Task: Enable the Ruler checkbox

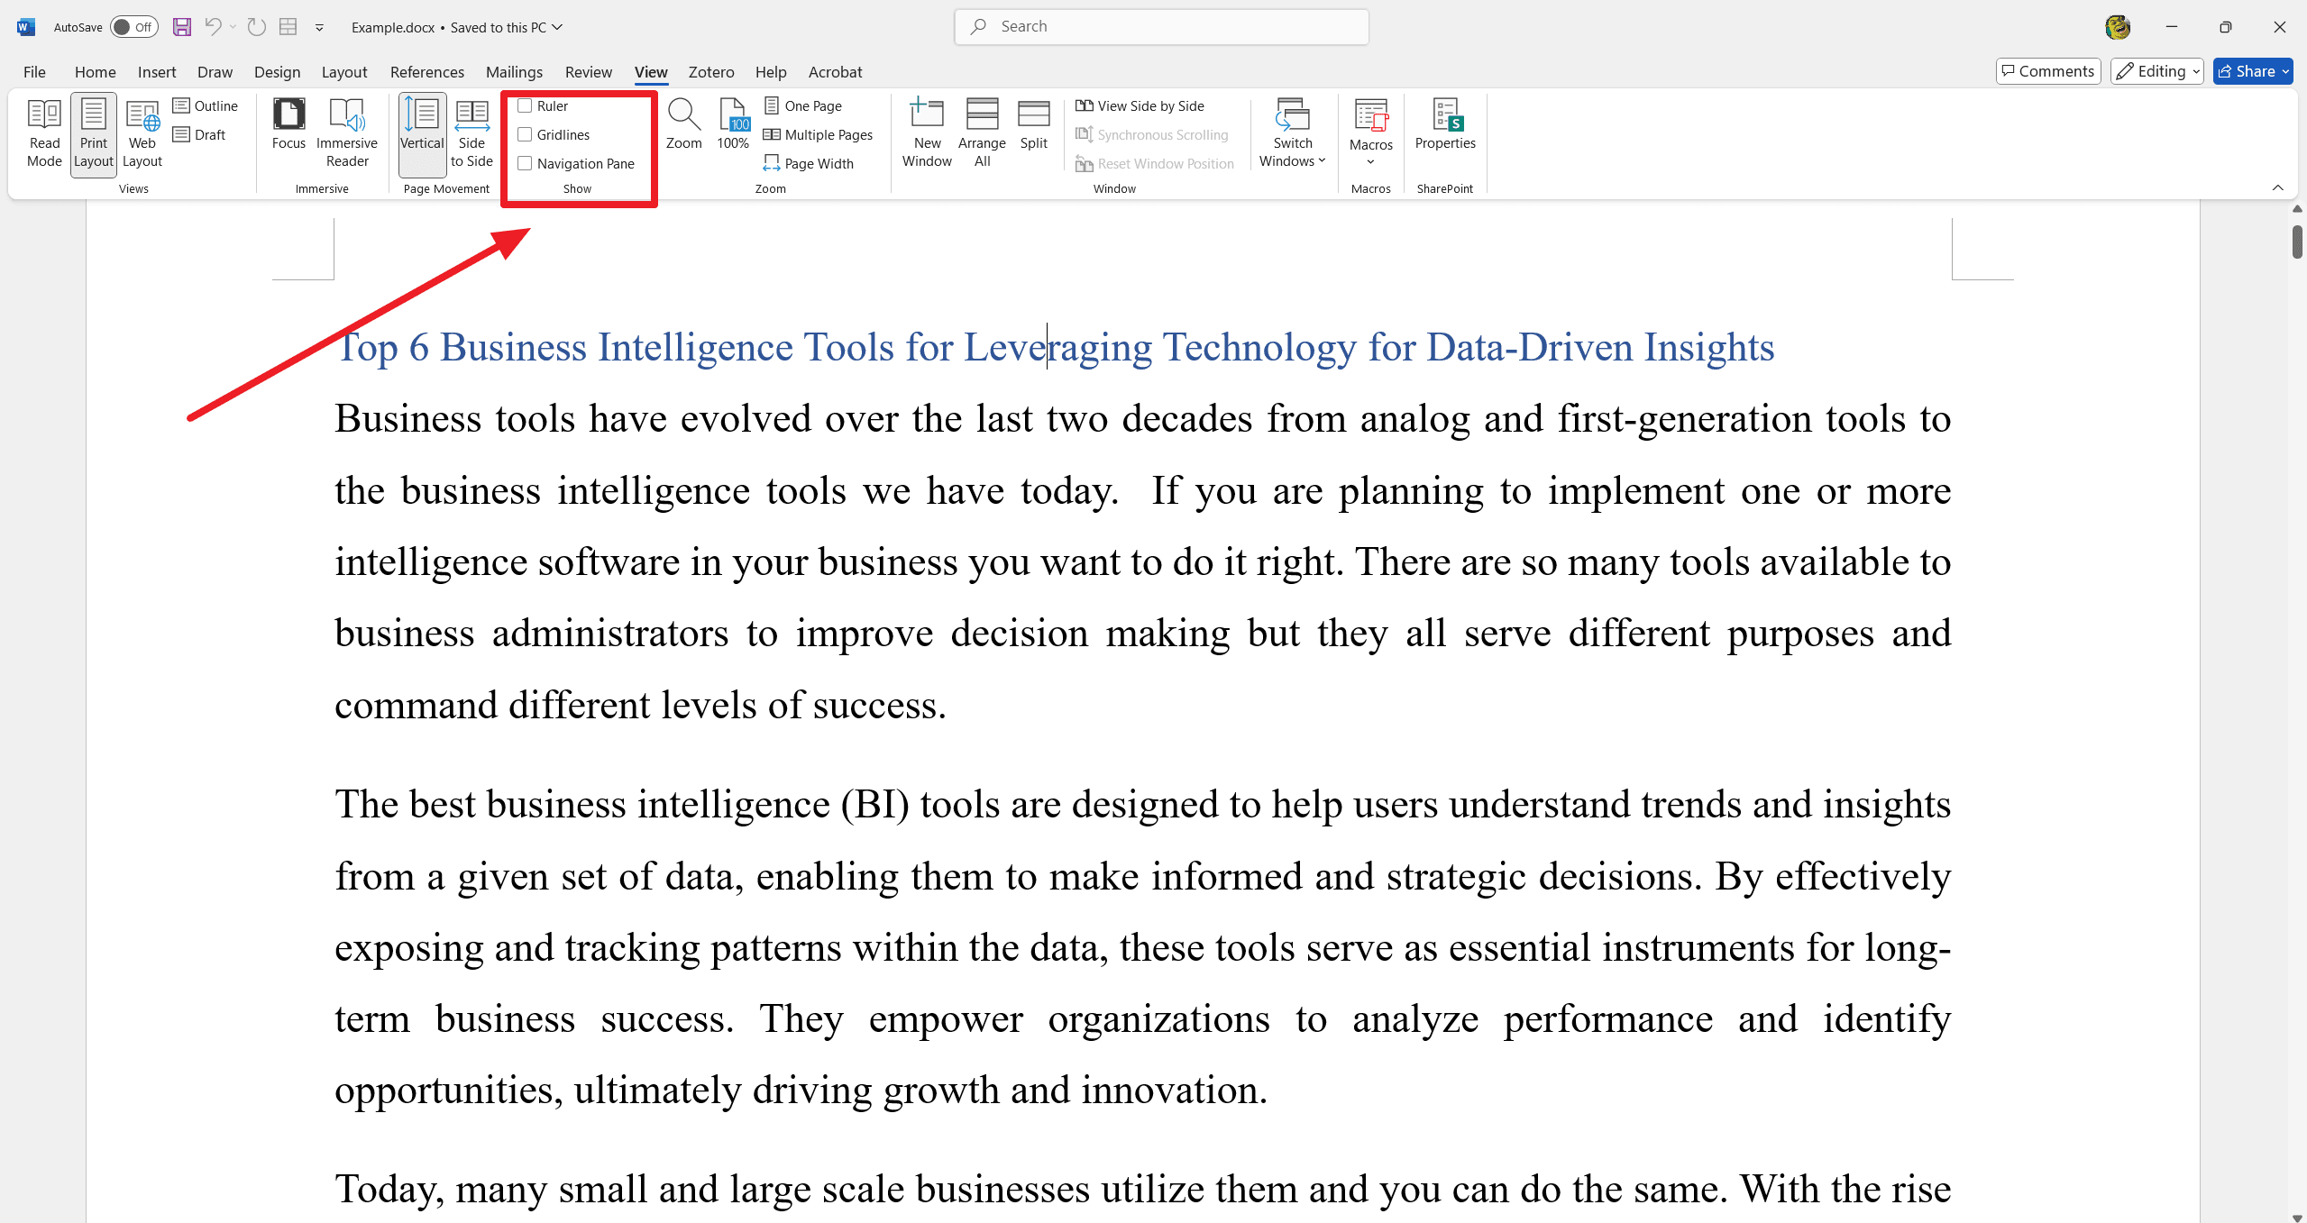Action: 525,106
